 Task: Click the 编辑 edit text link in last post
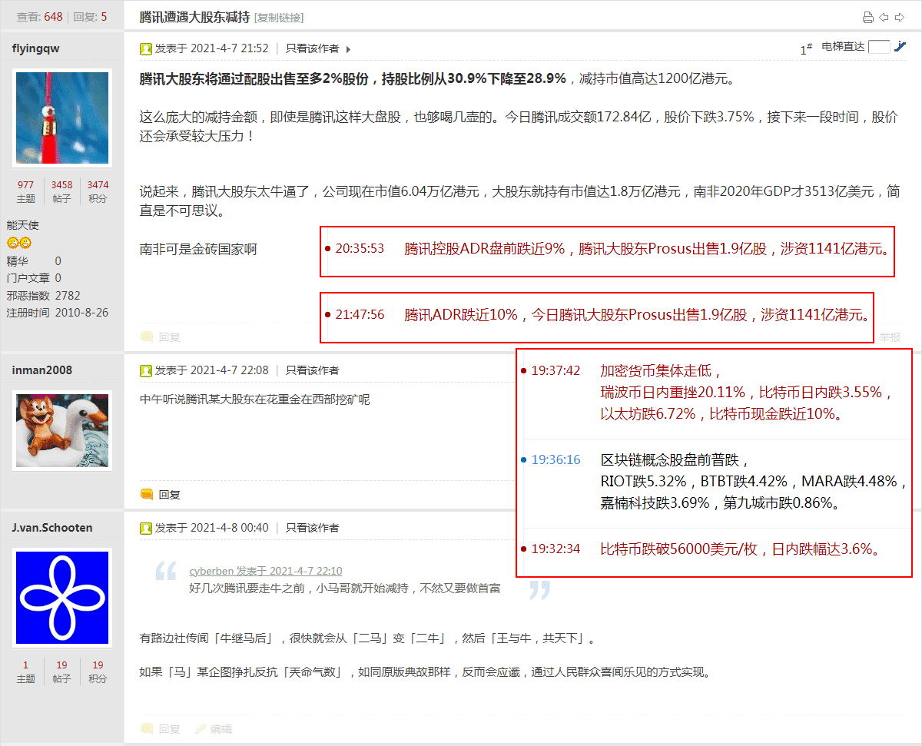tap(221, 728)
